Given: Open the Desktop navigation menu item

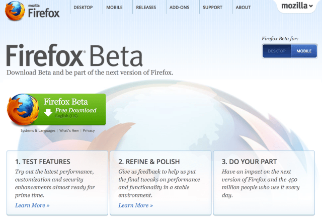Looking at the screenshot, I should [86, 8].
